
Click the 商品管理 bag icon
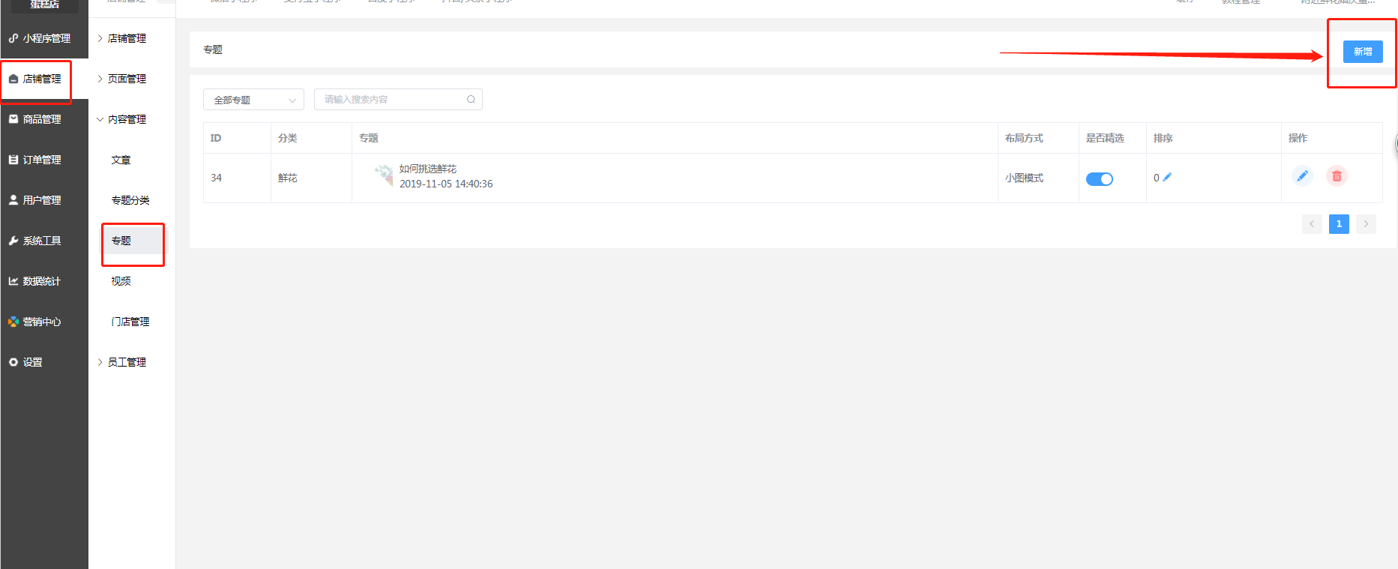(13, 119)
